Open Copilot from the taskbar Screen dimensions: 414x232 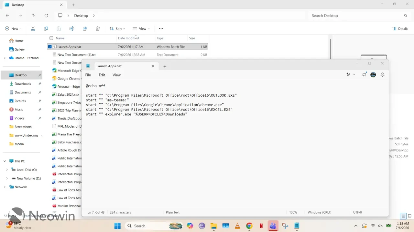click(190, 226)
